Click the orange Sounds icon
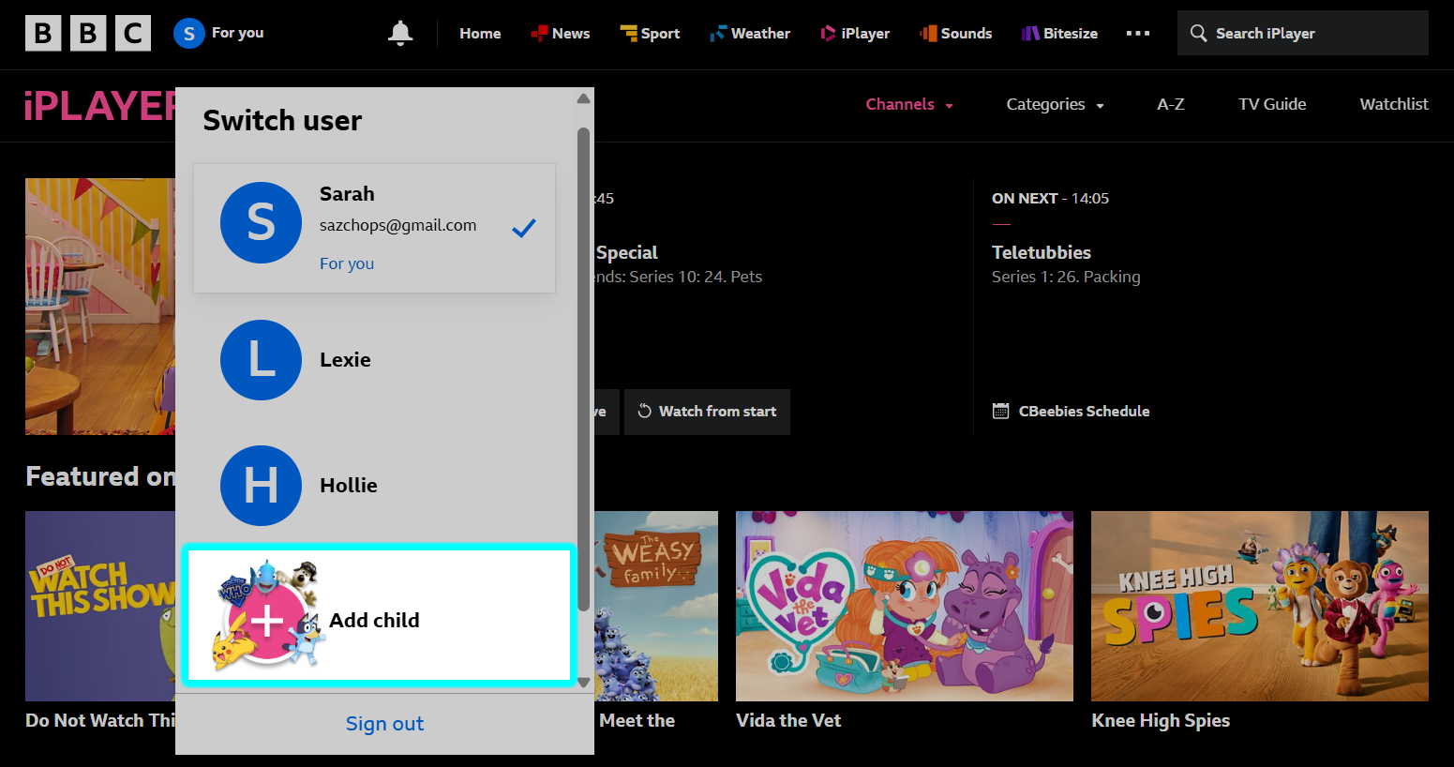The height and width of the screenshot is (767, 1454). (x=928, y=34)
